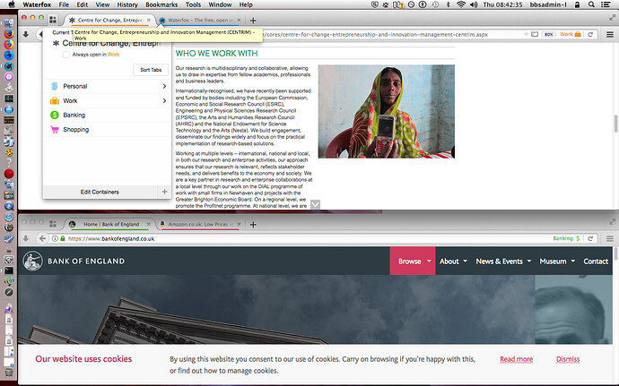Open Spotlight search magnifier

[x=591, y=4]
